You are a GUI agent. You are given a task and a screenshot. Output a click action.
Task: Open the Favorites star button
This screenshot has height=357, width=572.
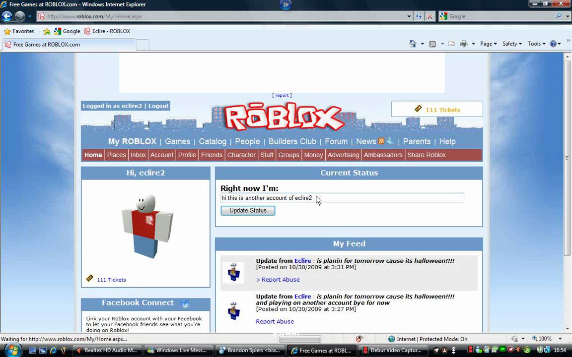tap(19, 31)
